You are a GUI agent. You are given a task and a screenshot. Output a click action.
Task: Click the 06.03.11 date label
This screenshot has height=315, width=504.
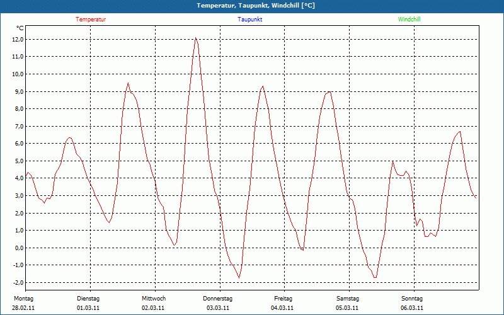click(412, 308)
